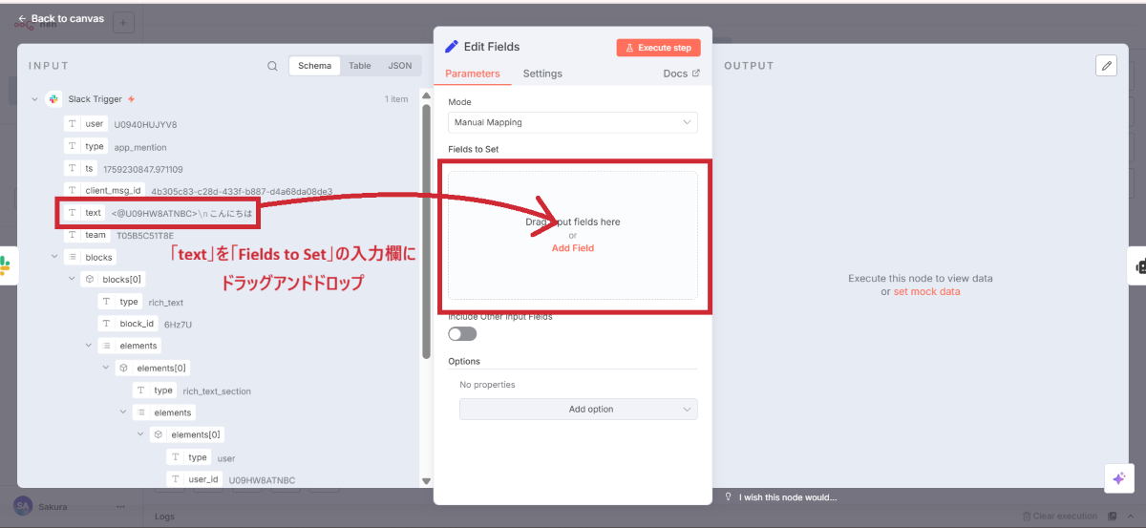Switch input view to Table

tap(360, 66)
